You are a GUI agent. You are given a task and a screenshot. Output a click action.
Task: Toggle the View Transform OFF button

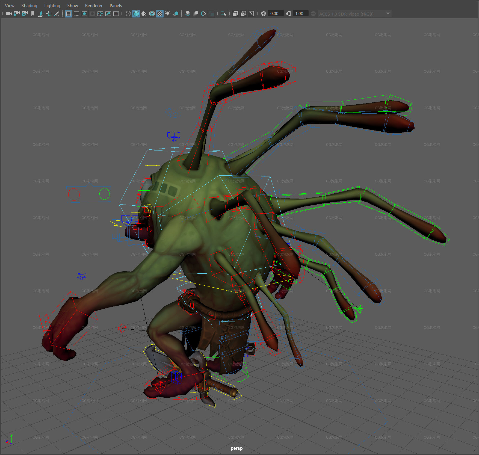point(313,14)
